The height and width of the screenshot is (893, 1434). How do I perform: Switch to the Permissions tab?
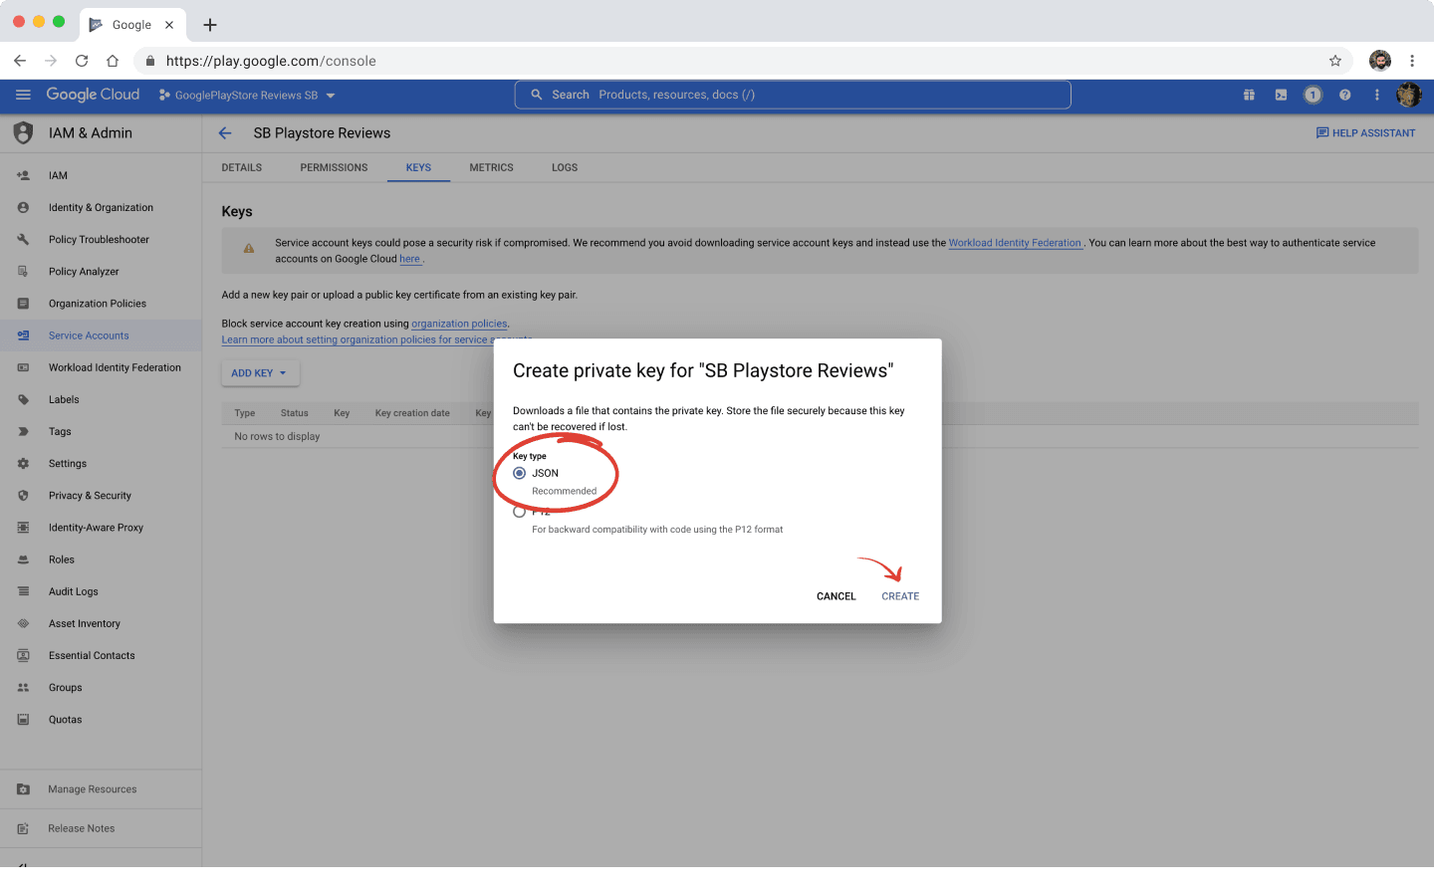click(334, 167)
